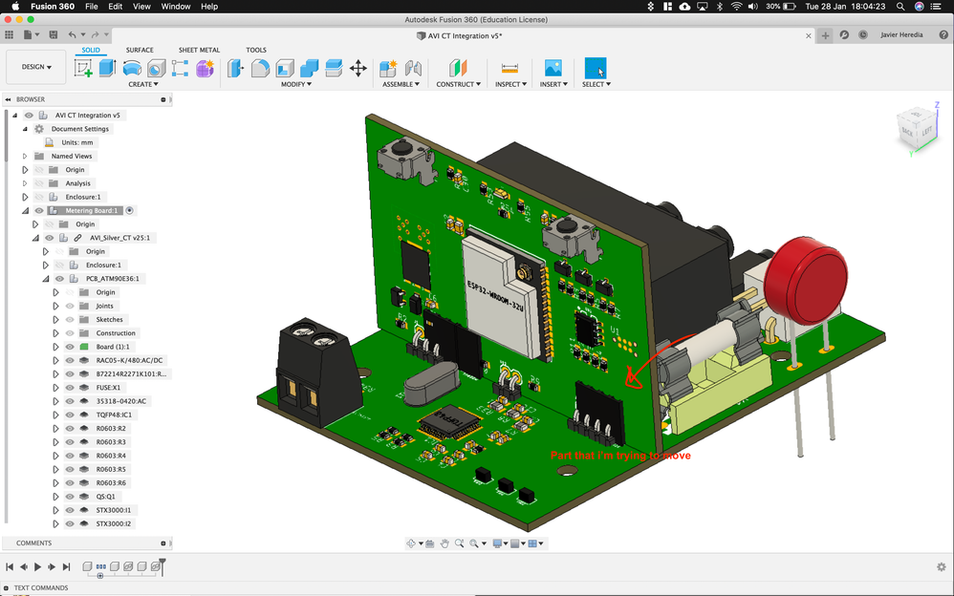This screenshot has height=596, width=954.
Task: Open the MODIFY dropdown menu
Action: point(295,85)
